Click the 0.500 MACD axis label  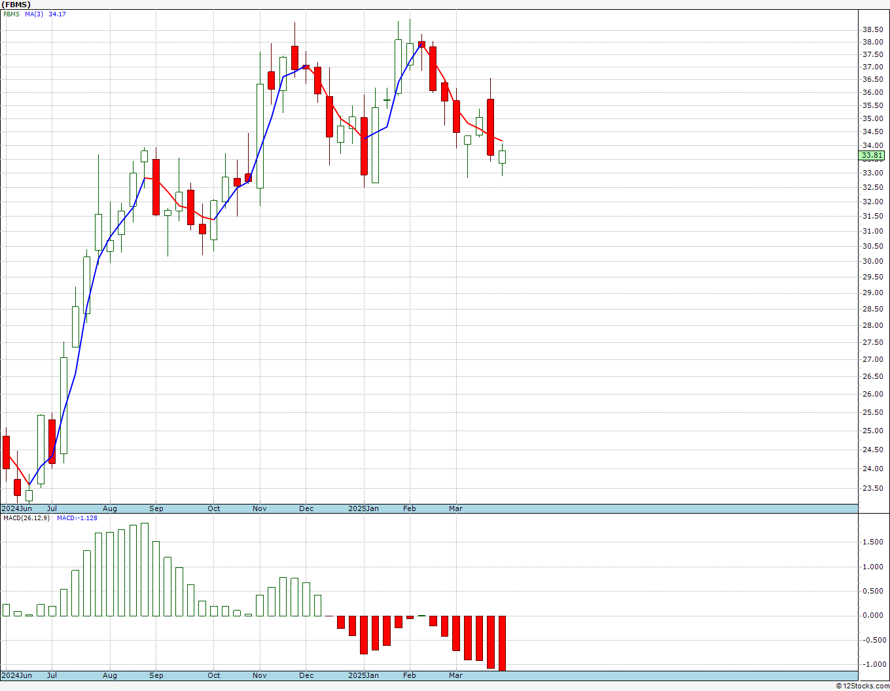tap(873, 592)
